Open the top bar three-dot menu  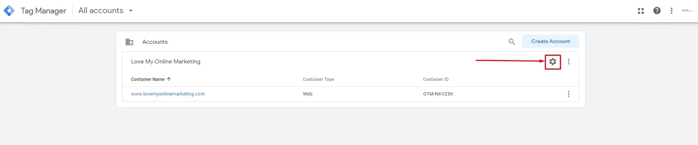672,11
